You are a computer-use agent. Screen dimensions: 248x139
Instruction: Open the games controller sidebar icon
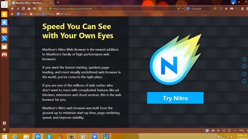tap(4, 55)
